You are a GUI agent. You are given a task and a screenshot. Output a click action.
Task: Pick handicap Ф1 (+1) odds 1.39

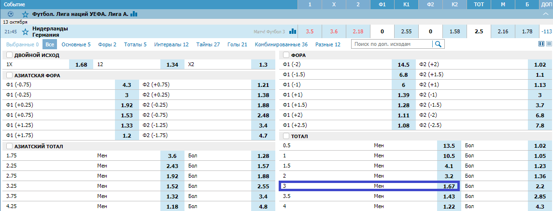403,95
